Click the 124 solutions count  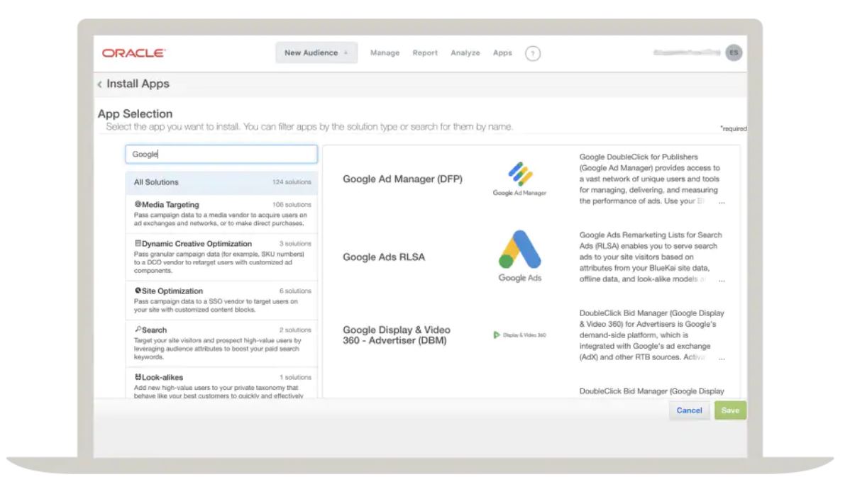click(x=292, y=182)
